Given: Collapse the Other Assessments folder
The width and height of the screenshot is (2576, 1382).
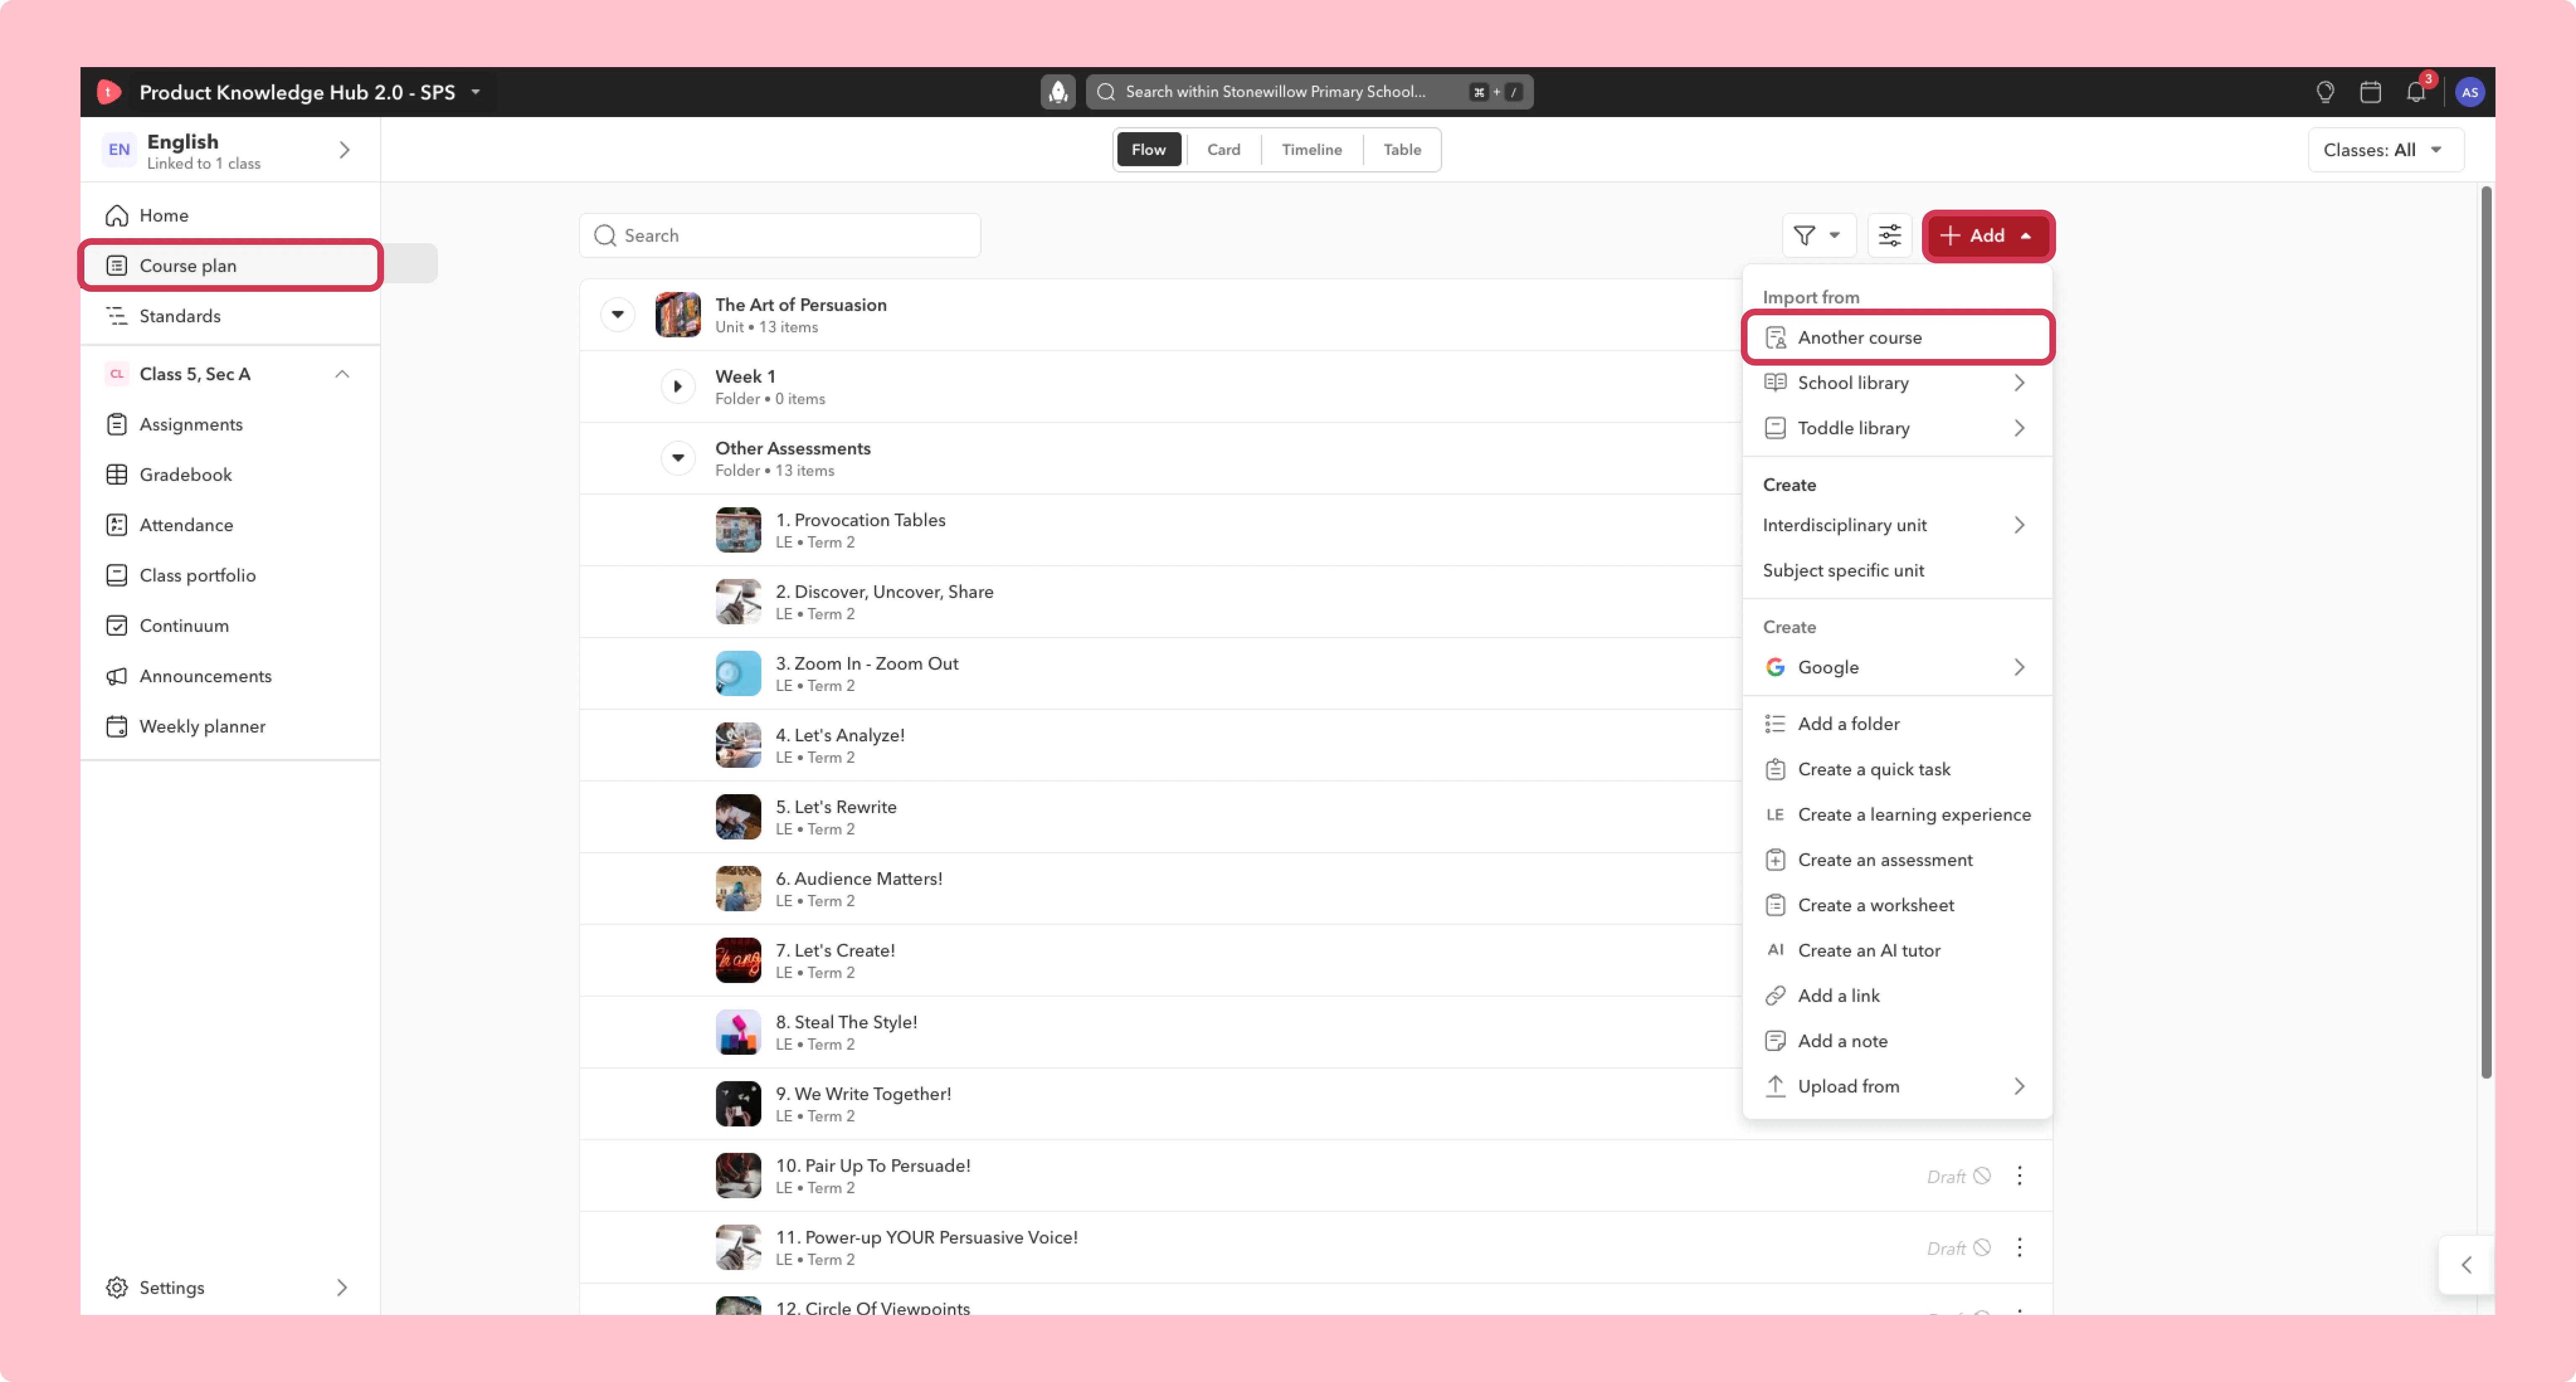Looking at the screenshot, I should coord(677,458).
